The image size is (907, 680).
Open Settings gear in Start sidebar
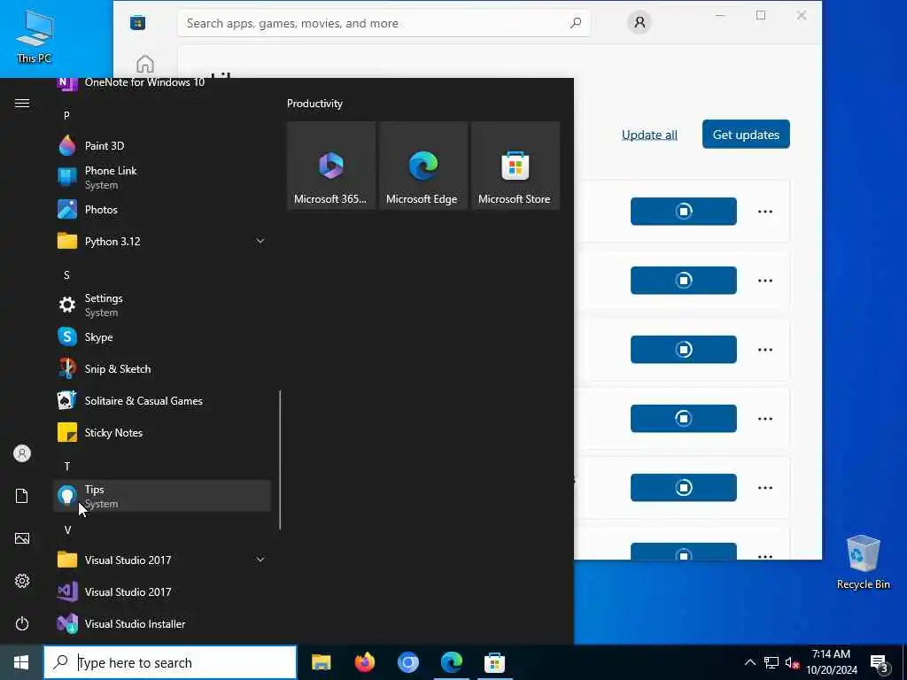pyautogui.click(x=22, y=581)
